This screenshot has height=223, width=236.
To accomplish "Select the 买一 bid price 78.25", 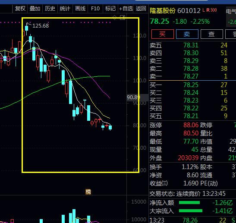I will [191, 85].
